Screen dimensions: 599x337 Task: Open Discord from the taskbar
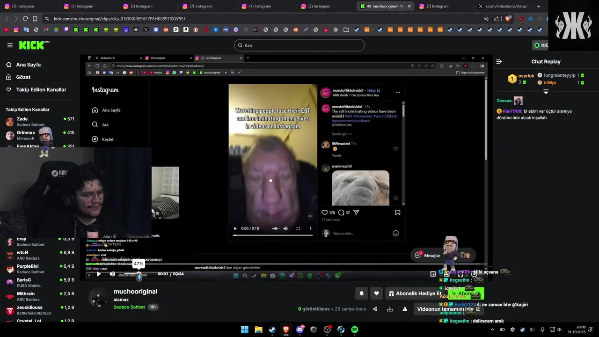coord(300,330)
